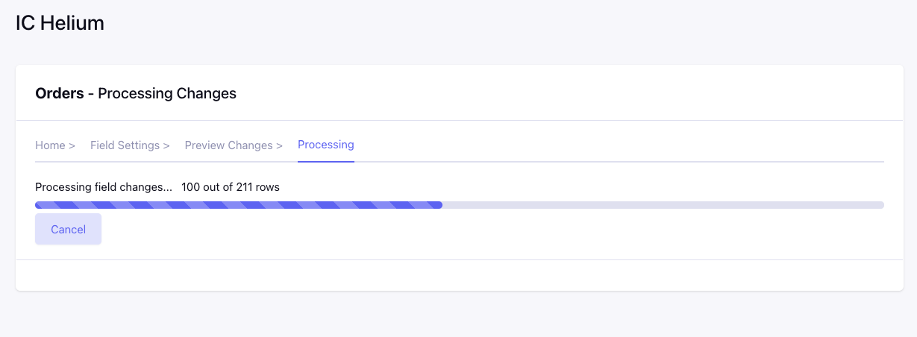Viewport: 917px width, 337px height.
Task: Go back to the Home step
Action: pos(50,145)
